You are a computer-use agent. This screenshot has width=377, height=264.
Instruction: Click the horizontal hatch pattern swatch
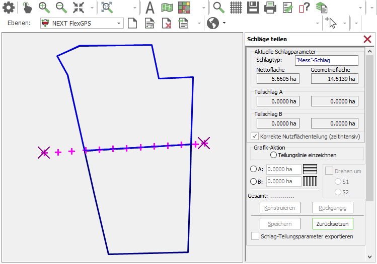pyautogui.click(x=310, y=169)
